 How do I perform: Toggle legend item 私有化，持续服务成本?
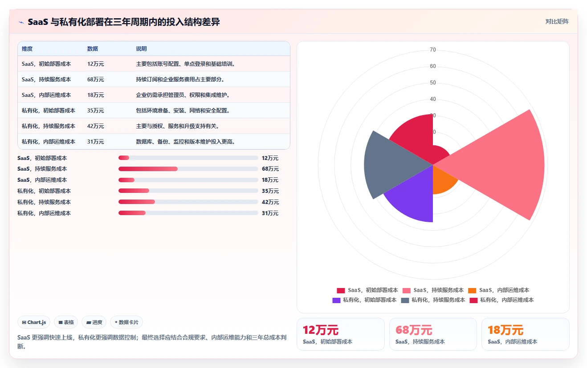click(433, 300)
